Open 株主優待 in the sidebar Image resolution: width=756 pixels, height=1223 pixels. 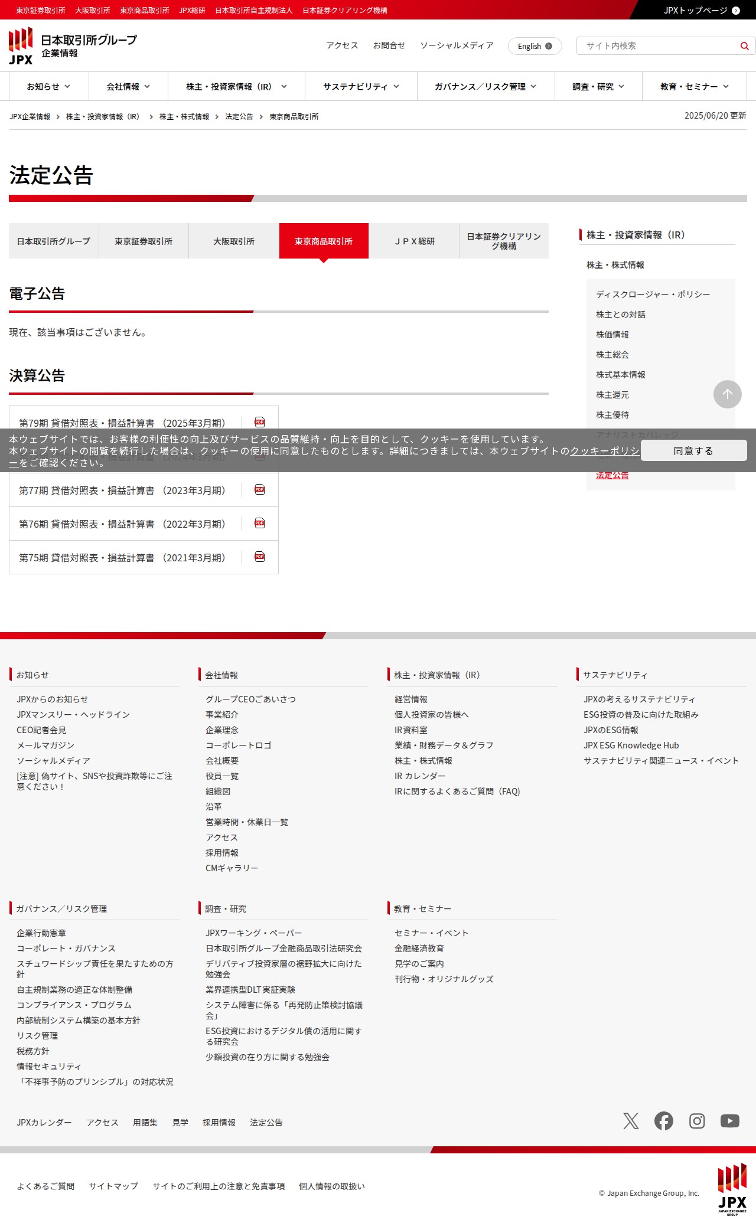[612, 415]
